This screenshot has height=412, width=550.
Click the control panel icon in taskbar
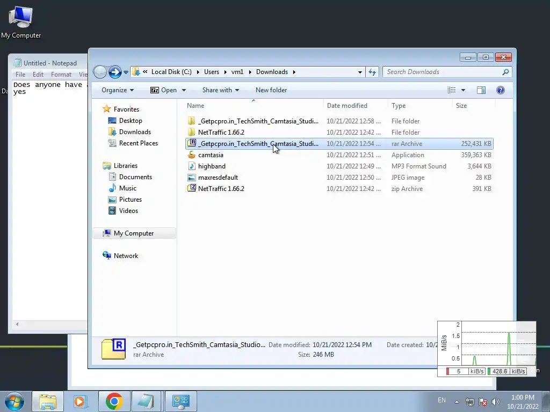click(180, 401)
